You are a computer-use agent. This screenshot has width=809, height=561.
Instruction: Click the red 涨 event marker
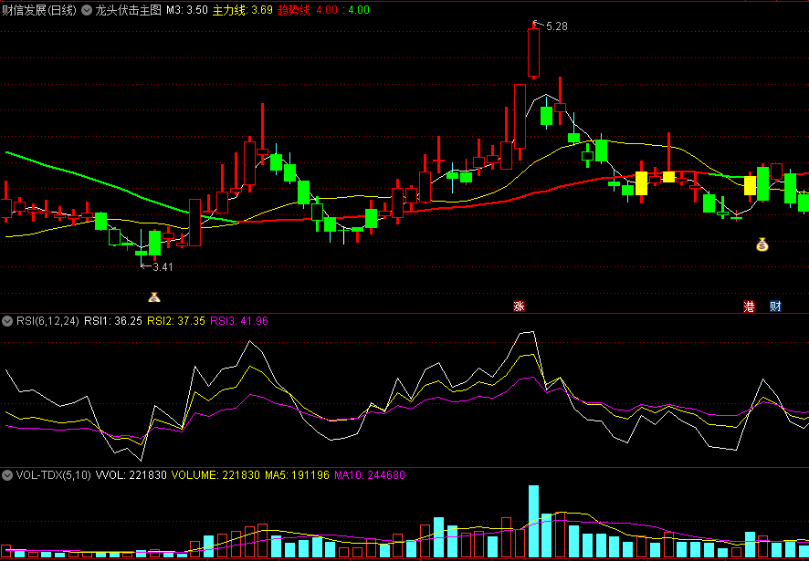(x=519, y=306)
